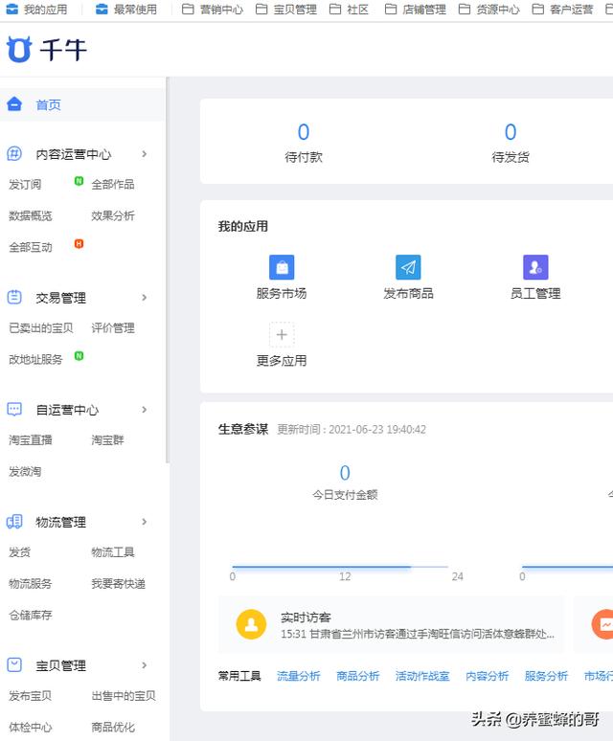613x741 pixels.
Task: Expand the 交易管理 chevron
Action: tap(145, 297)
